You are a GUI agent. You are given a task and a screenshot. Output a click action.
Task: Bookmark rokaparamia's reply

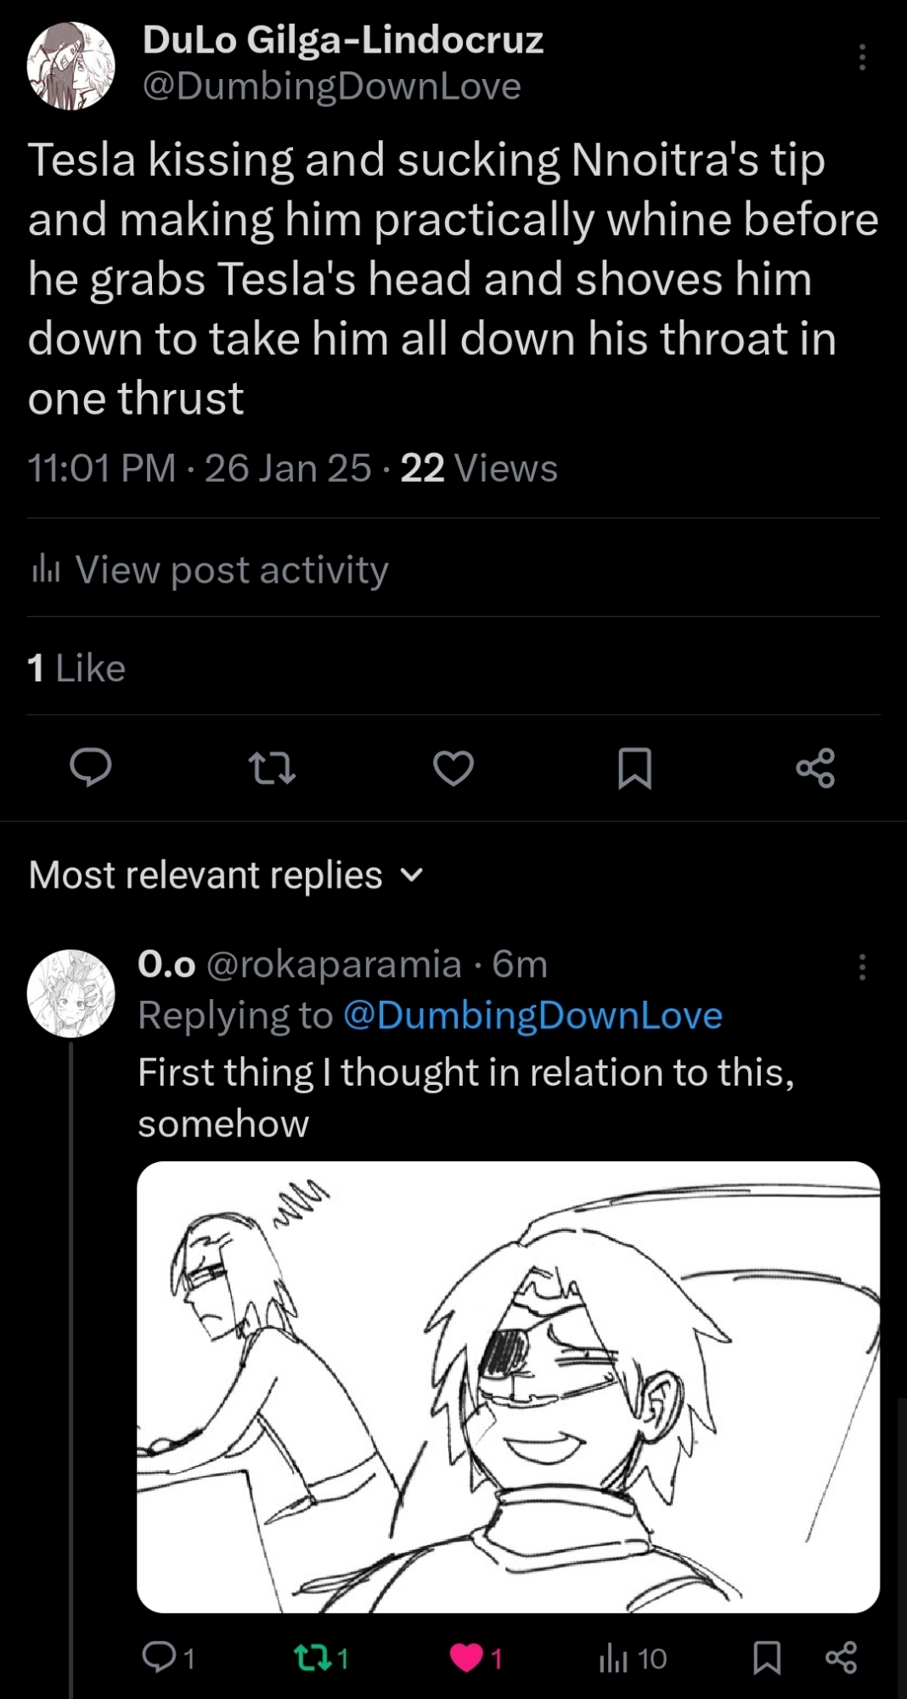[x=767, y=1657]
